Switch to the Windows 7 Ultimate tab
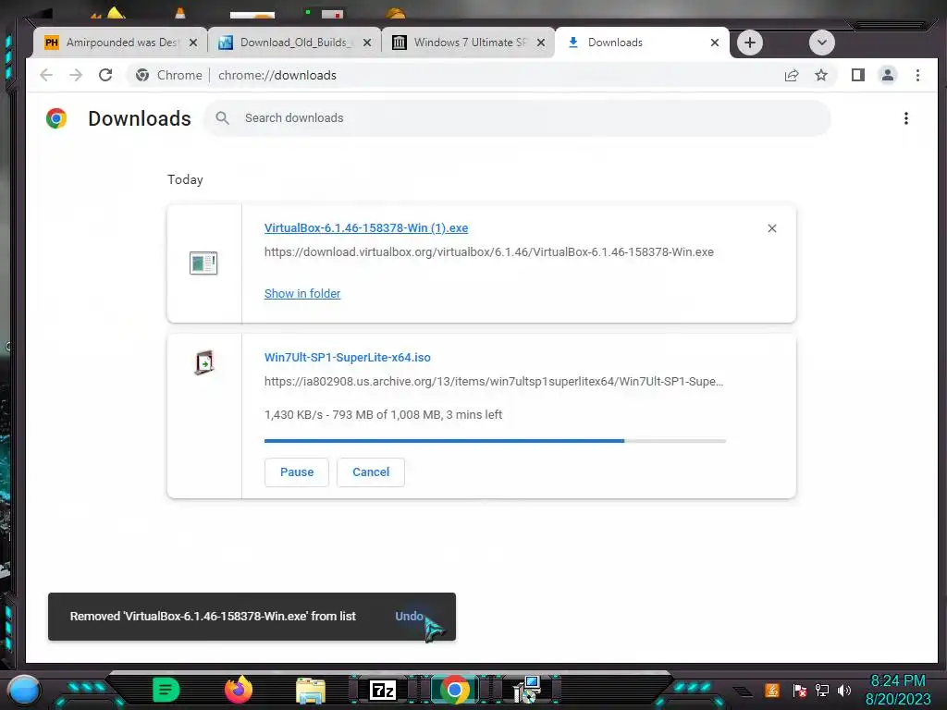Screen dimensions: 947x710 click(468, 43)
